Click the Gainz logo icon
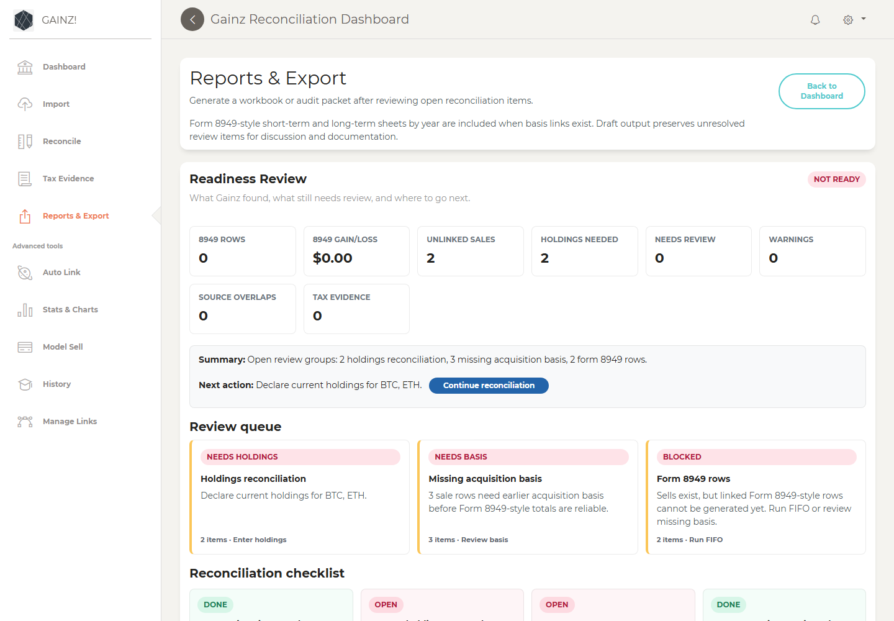This screenshot has width=894, height=621. pyautogui.click(x=24, y=20)
